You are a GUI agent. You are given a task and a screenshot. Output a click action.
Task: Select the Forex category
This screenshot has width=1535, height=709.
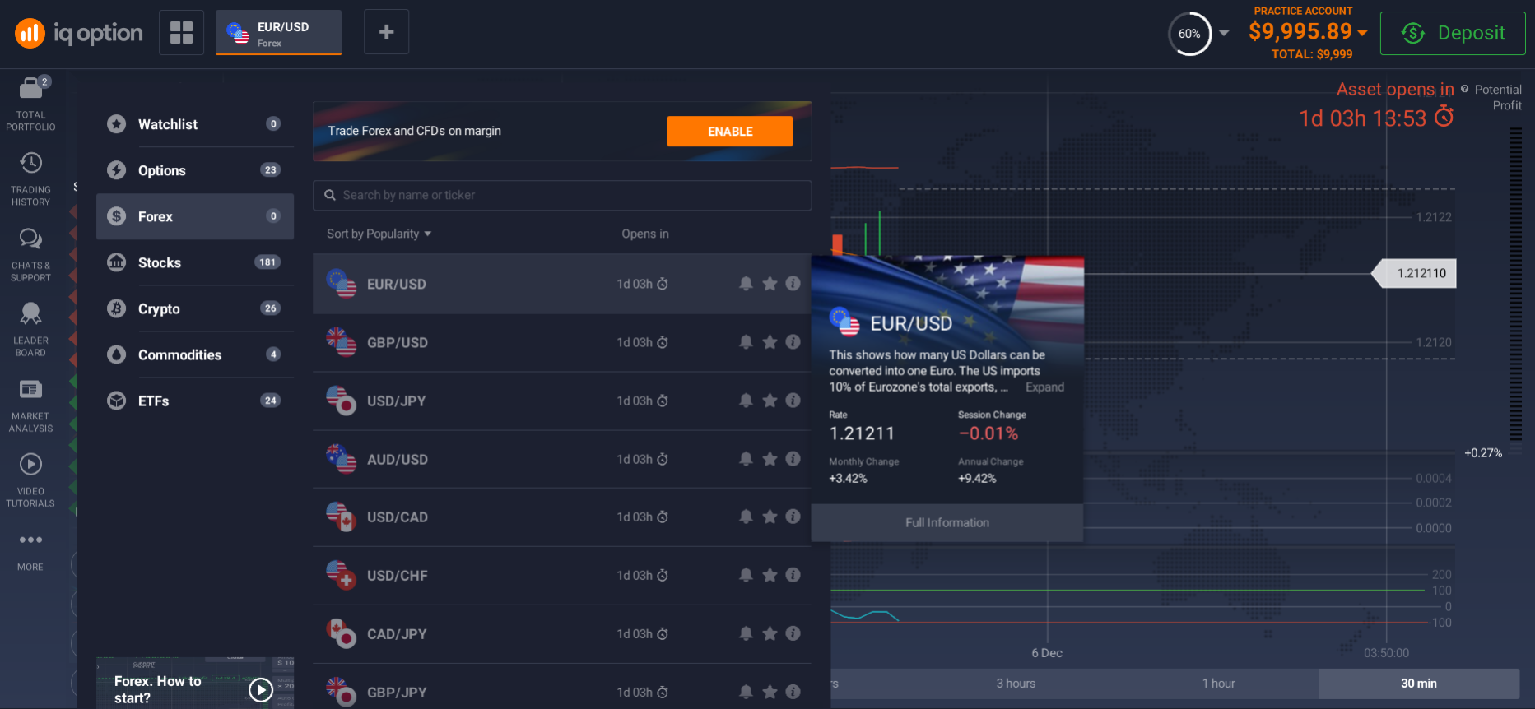195,216
